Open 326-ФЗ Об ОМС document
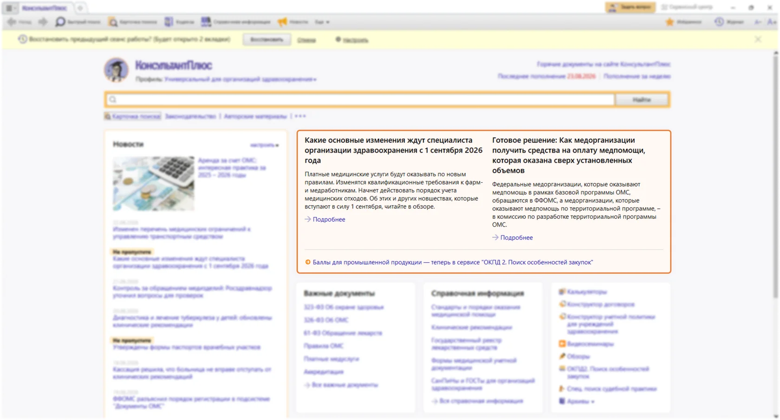This screenshot has width=780, height=420. 326,320
